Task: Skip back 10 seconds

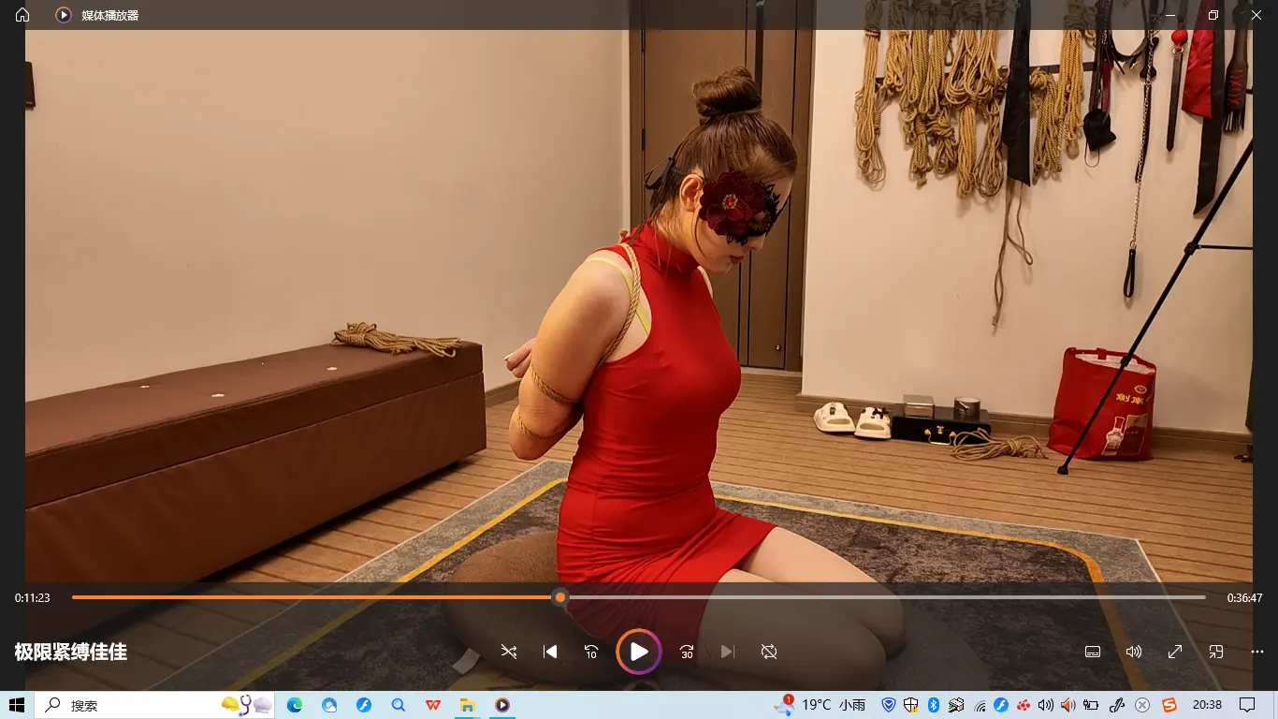Action: tap(591, 652)
